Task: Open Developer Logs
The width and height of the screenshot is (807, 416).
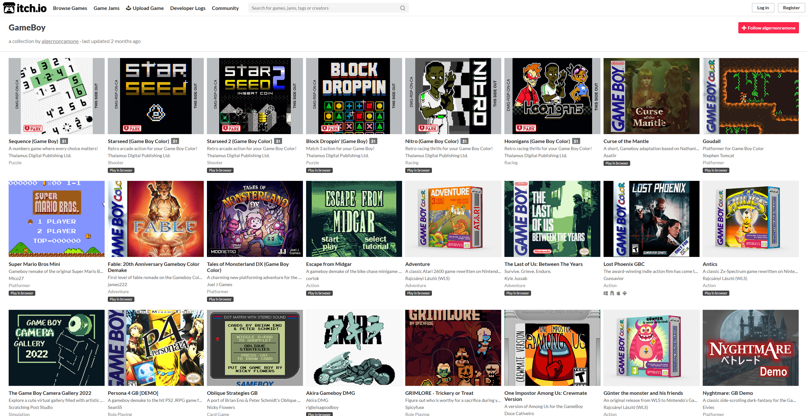Action: (188, 8)
